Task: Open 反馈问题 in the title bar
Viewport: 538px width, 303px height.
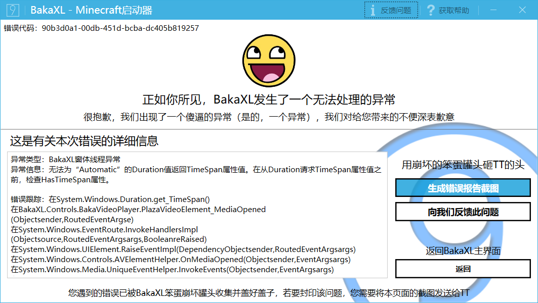Action: [x=391, y=10]
